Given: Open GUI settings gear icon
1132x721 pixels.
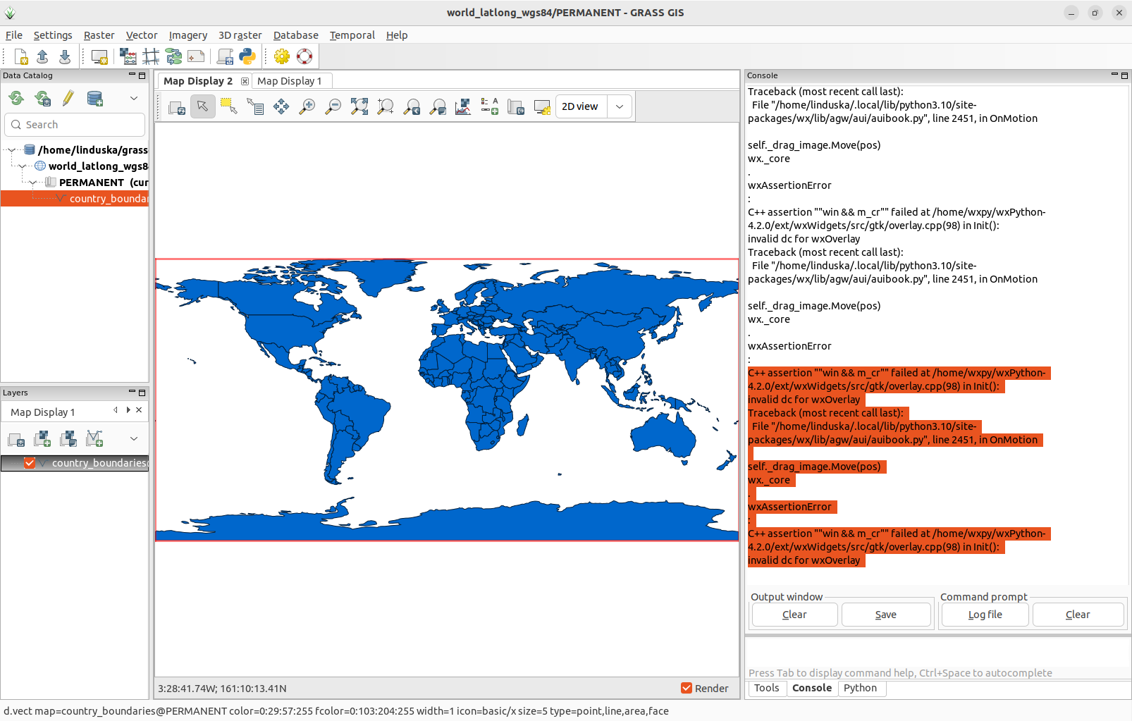Looking at the screenshot, I should (x=282, y=56).
